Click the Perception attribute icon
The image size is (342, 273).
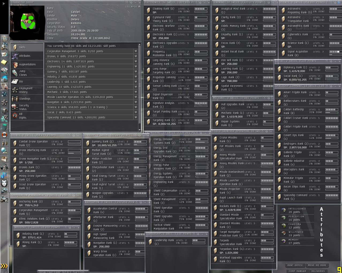coord(283,218)
